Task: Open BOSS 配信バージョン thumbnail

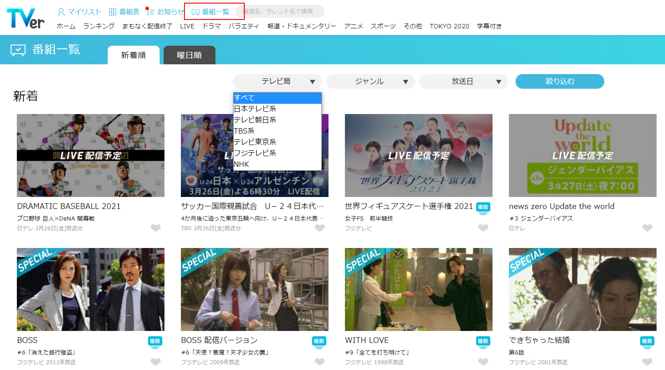Action: pos(254,289)
